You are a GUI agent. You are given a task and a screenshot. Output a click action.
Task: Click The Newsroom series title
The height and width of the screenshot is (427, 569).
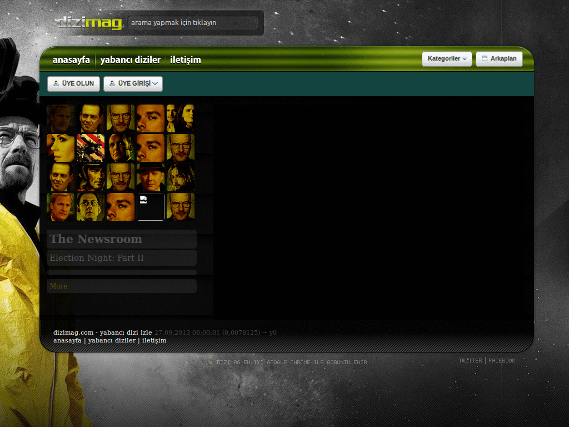tap(96, 239)
